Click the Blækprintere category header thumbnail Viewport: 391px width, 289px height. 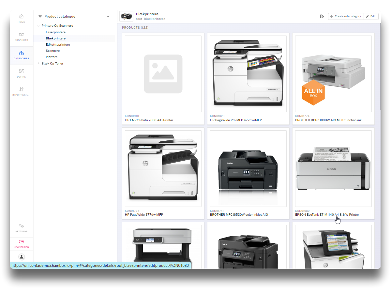[x=126, y=16]
